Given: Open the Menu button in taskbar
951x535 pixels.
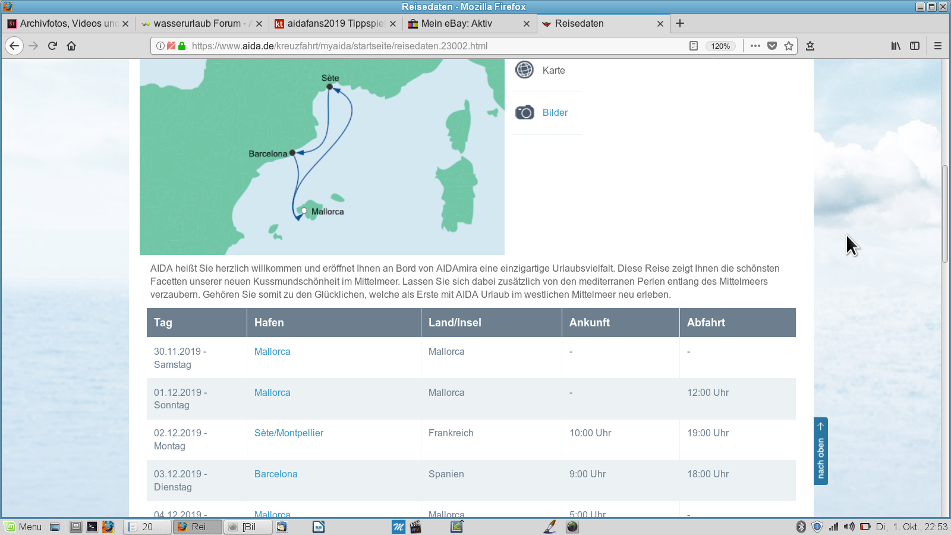Looking at the screenshot, I should [24, 527].
